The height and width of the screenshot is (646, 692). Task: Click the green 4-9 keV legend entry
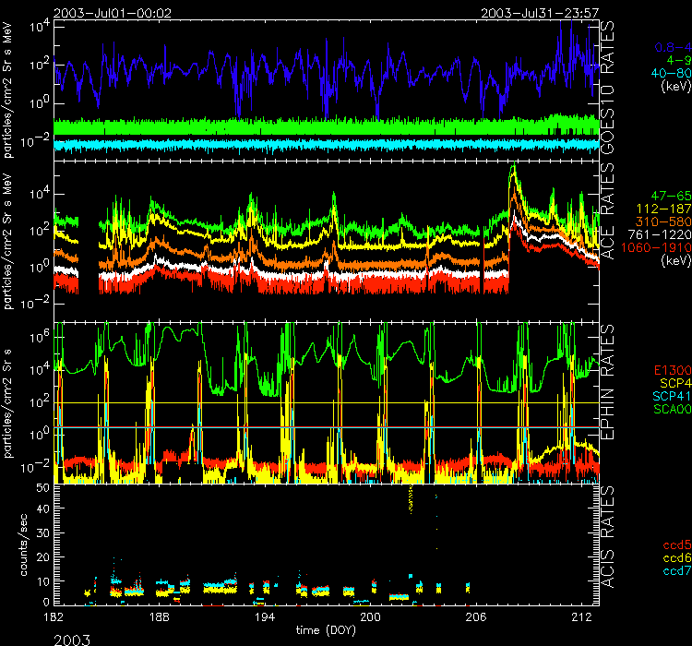pyautogui.click(x=677, y=59)
